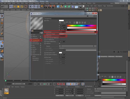Click the Apply button in coordinates panel
The image size is (130, 99).
tap(80, 96)
